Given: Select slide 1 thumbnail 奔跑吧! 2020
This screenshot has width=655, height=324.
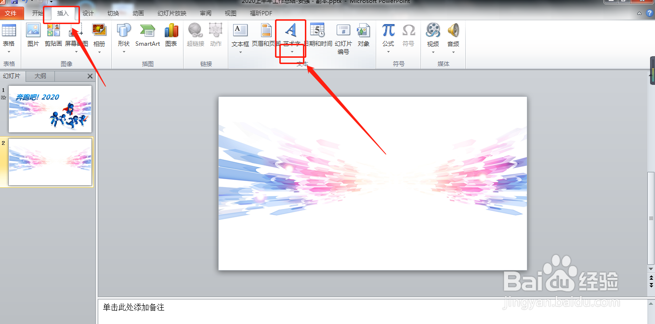Looking at the screenshot, I should (x=50, y=109).
